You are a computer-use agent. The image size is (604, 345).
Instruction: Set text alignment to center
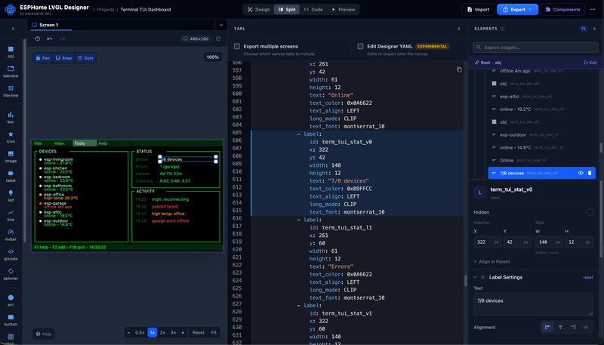pos(560,328)
